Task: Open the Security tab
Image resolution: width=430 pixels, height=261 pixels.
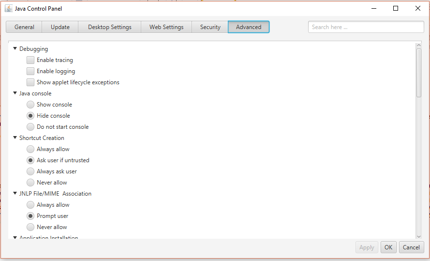Action: tap(210, 27)
